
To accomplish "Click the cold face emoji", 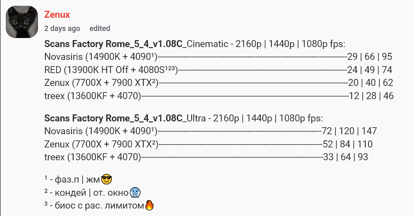I will 135,192.
